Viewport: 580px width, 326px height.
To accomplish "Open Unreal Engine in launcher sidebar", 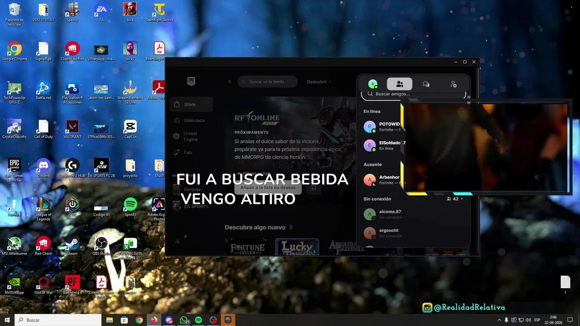I will pos(190,136).
